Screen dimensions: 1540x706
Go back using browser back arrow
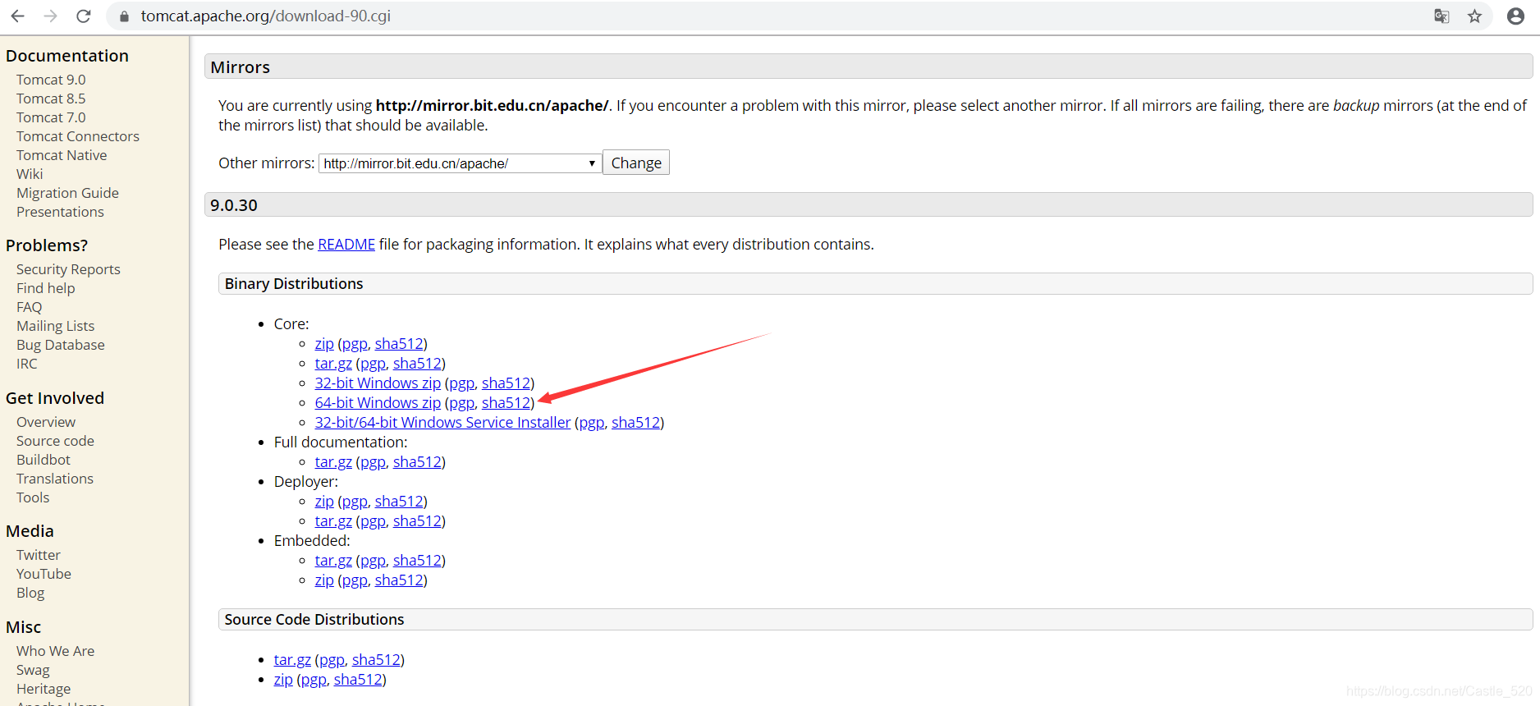coord(17,16)
